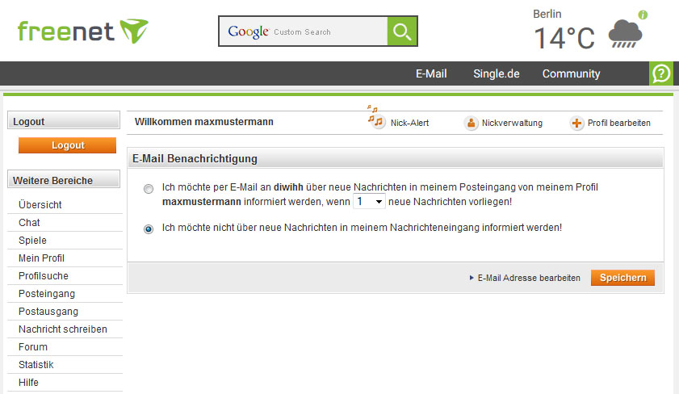Screen dimensions: 679x394
Task: Open the E-Mail nav item
Action: [431, 73]
